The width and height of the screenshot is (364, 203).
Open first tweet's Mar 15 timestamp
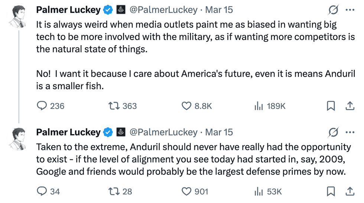click(x=219, y=10)
